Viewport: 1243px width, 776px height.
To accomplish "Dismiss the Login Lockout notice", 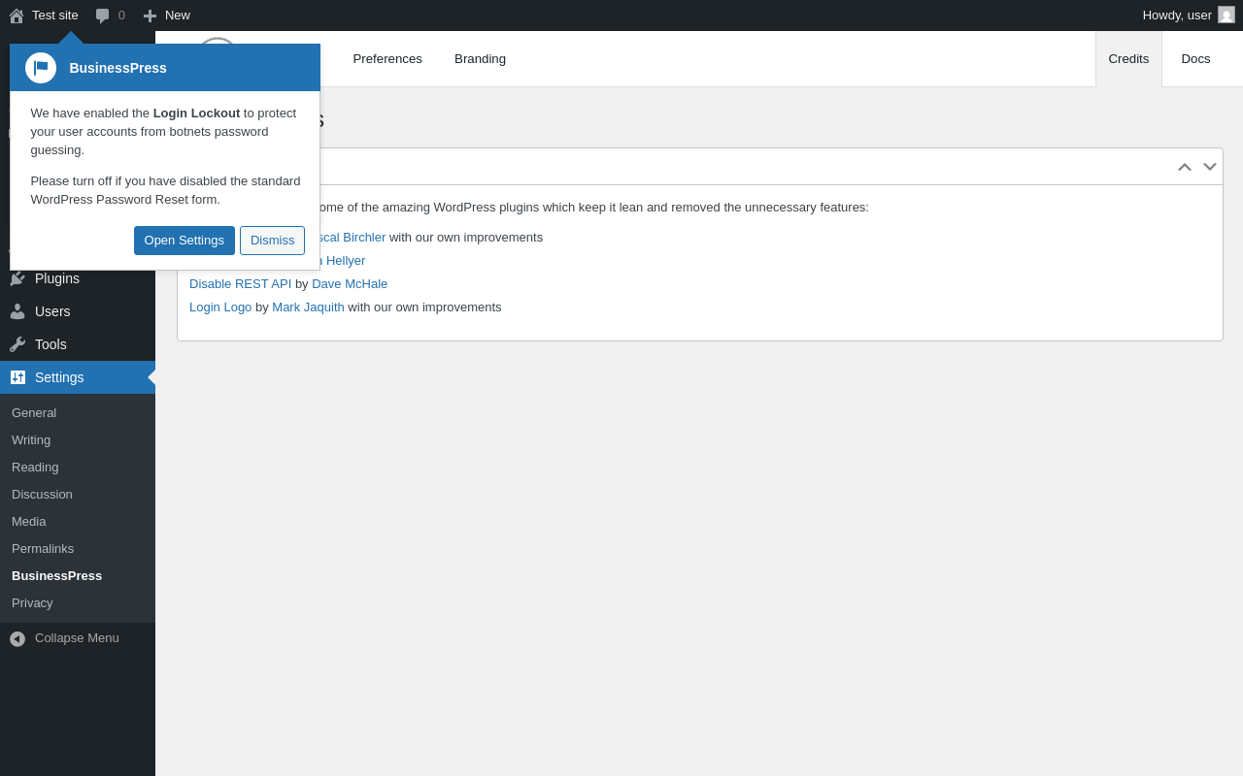I will click(x=272, y=241).
